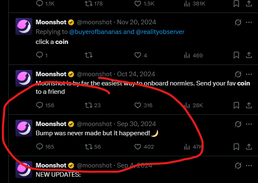Like the tweet with 1.5K likes
Screen dimensions: 258x183
click(138, 4)
